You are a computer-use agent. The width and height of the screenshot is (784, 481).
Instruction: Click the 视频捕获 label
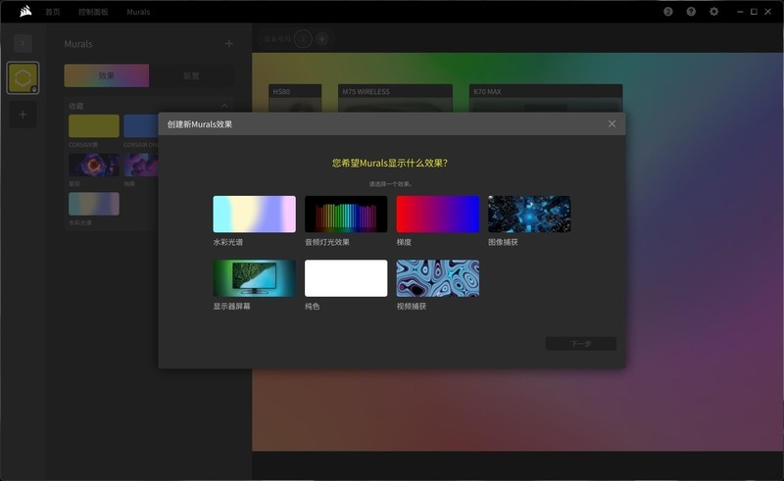coord(412,306)
